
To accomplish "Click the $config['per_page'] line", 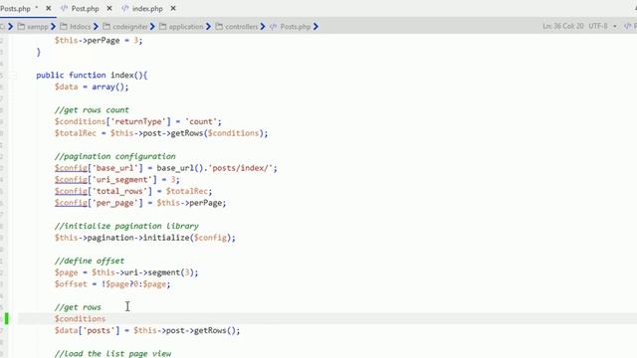I will [x=140, y=203].
